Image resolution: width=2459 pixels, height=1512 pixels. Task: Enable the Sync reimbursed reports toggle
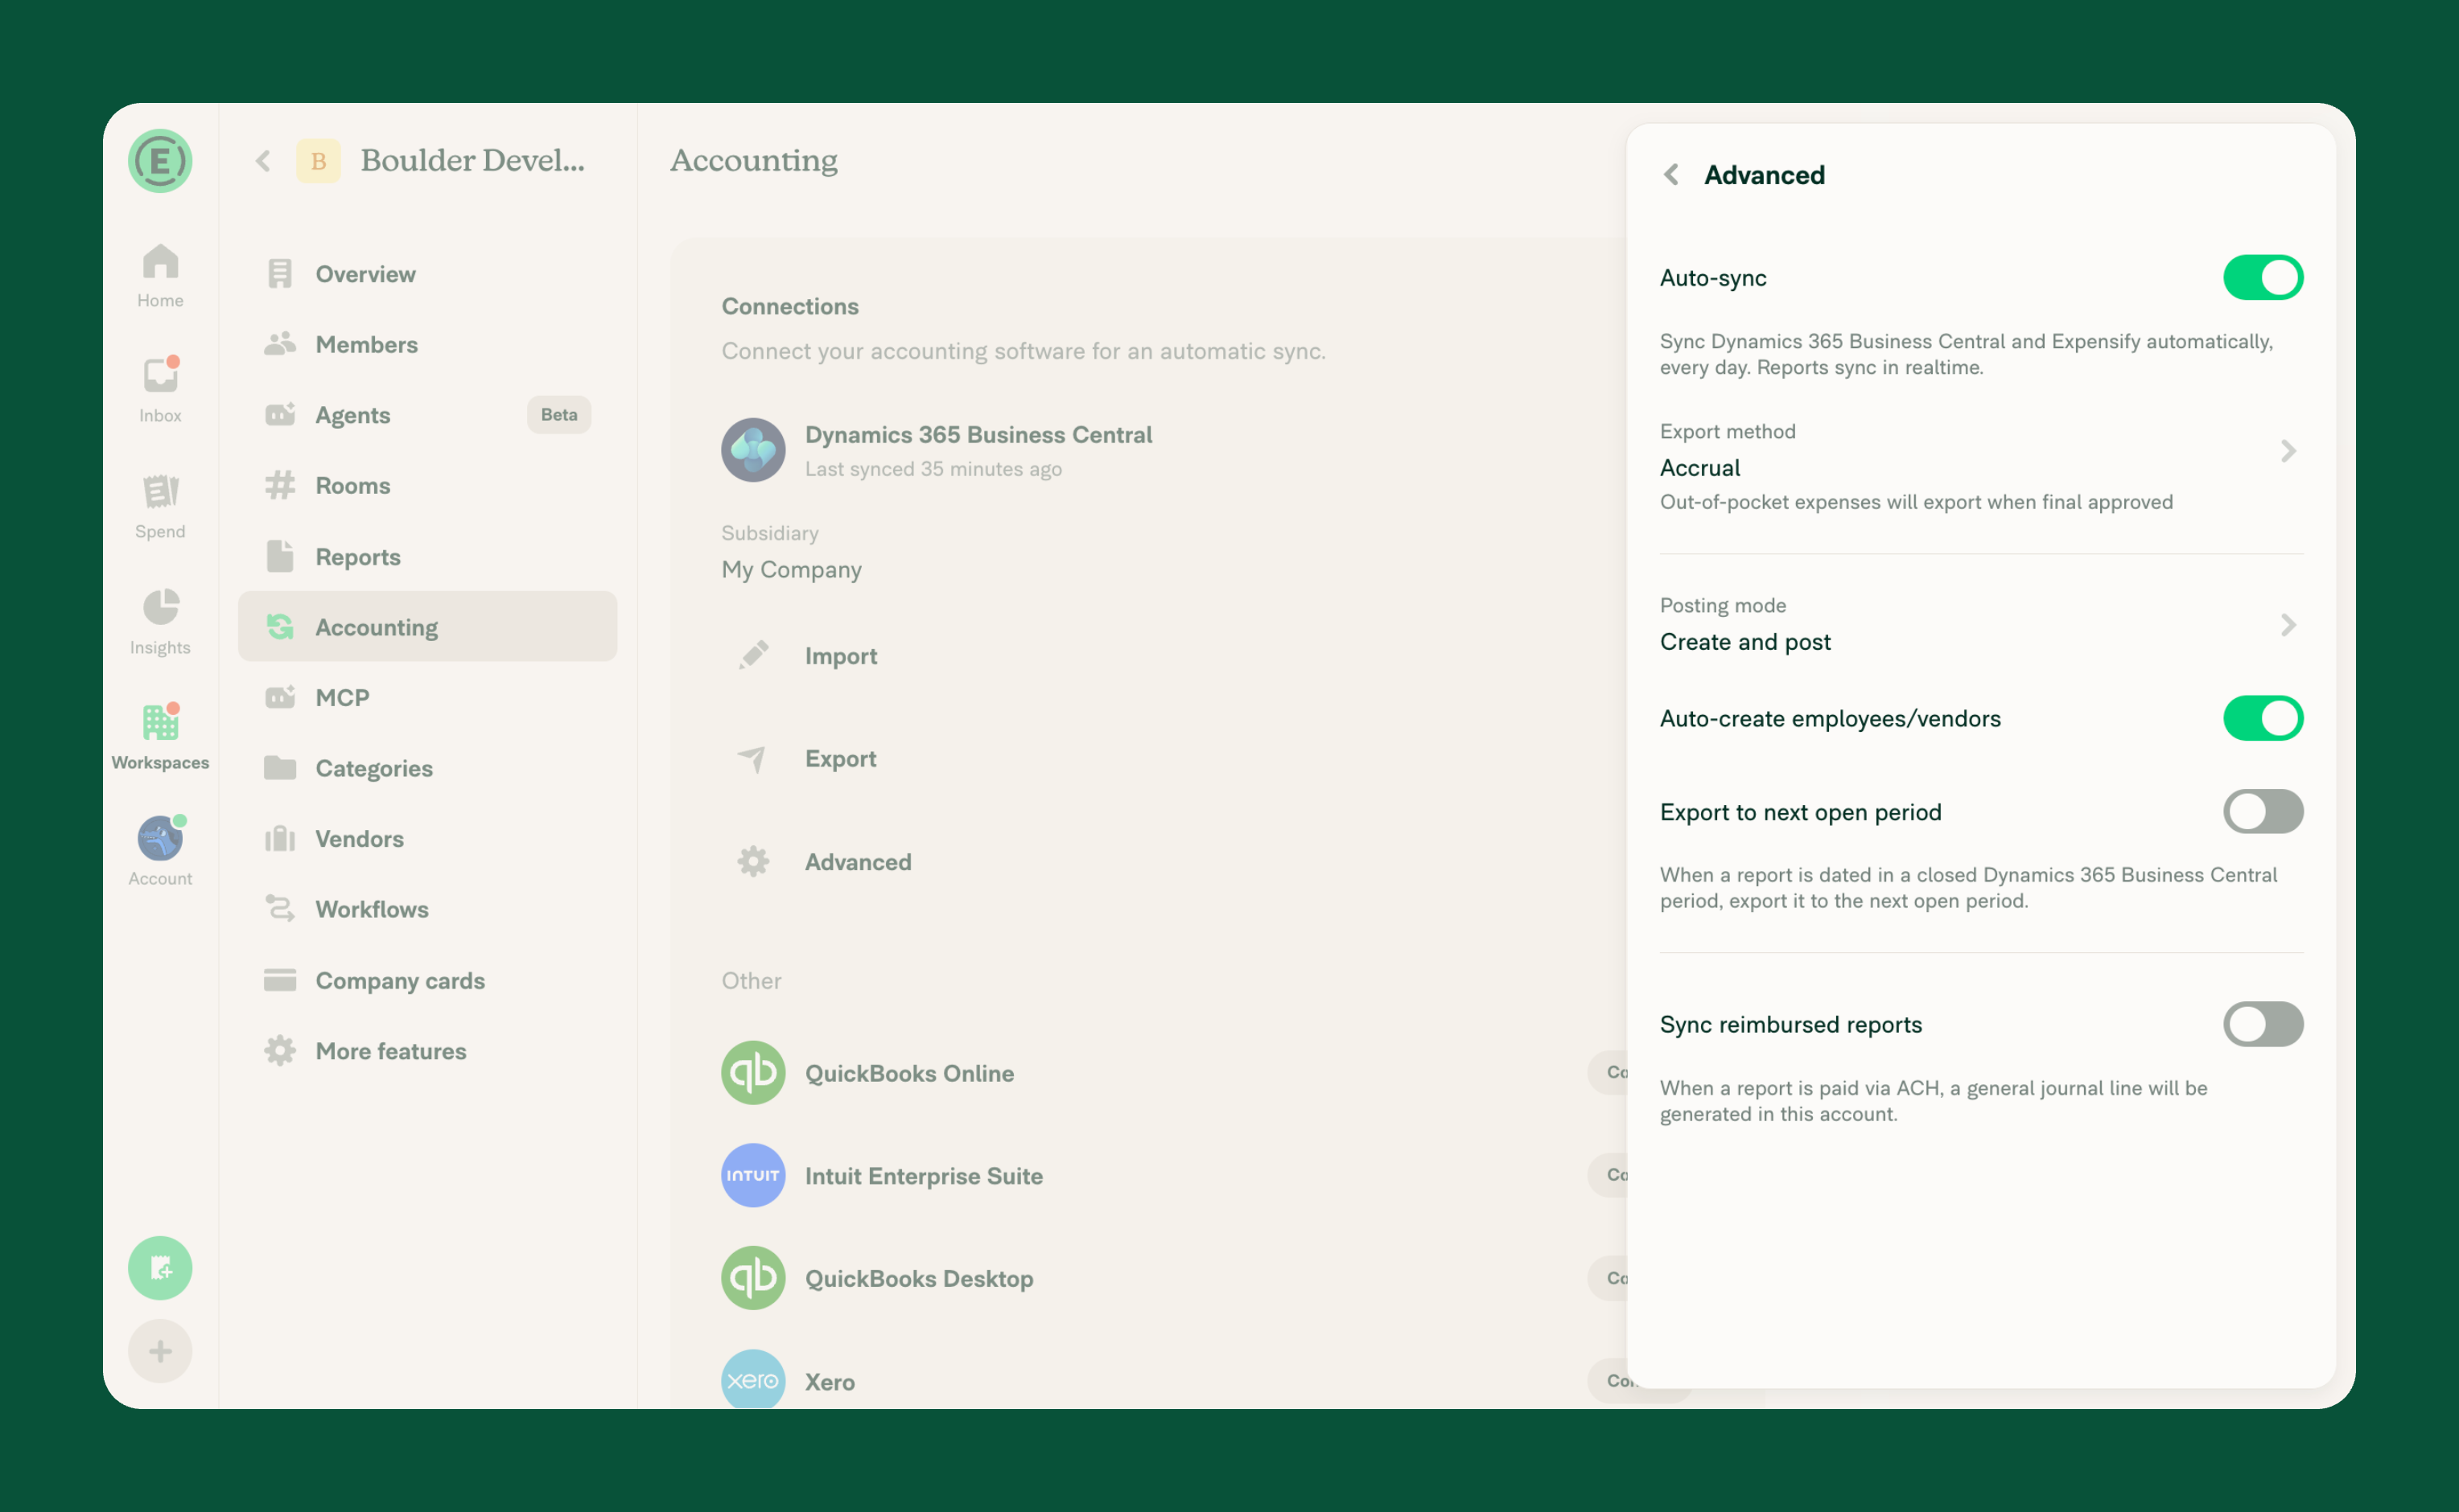[x=2263, y=1024]
